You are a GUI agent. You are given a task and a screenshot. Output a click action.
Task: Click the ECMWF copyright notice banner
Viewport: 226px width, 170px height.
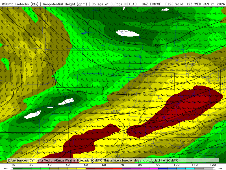[x=113, y=160]
